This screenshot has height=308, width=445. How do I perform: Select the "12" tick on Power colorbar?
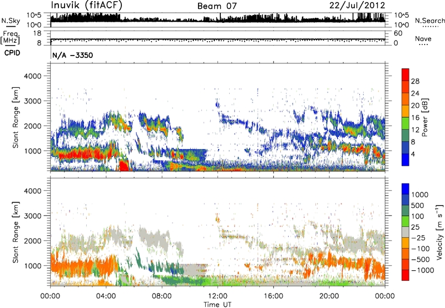point(415,130)
